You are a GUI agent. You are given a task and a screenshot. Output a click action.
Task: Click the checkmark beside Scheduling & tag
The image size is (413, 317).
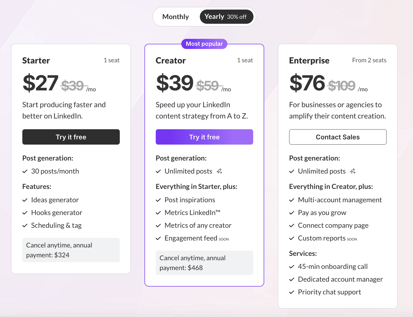point(25,226)
